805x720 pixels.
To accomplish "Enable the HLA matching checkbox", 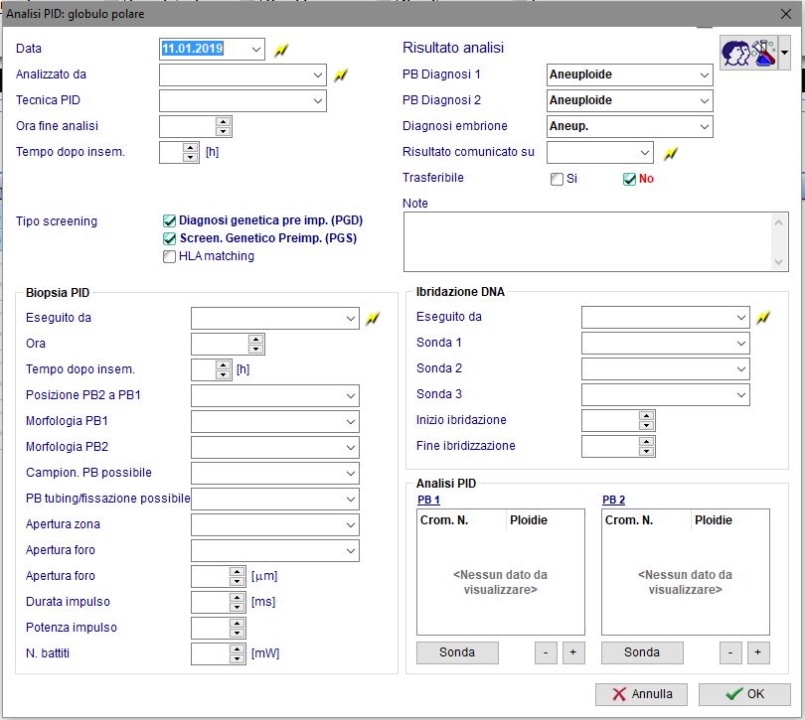I will coord(169,256).
